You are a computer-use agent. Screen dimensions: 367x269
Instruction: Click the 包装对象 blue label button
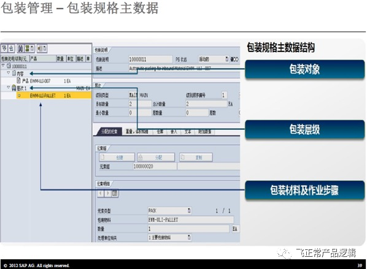tap(305, 69)
